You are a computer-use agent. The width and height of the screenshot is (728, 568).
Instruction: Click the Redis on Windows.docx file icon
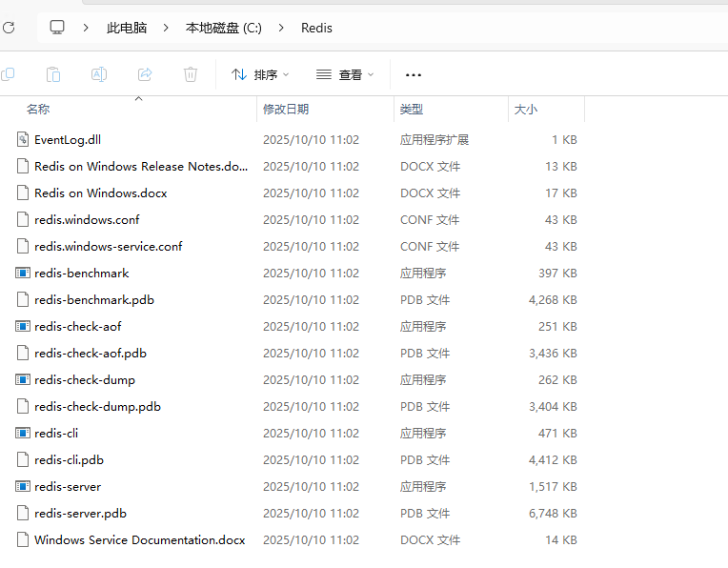pos(23,193)
